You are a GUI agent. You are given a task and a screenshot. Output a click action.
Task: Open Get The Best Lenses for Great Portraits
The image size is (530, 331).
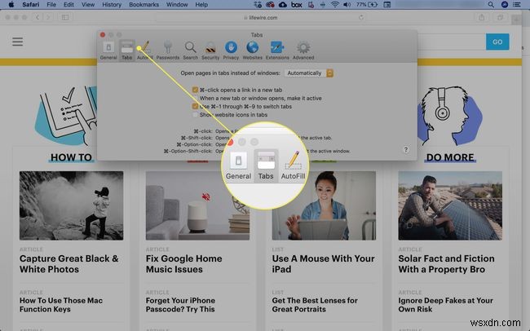tap(315, 305)
